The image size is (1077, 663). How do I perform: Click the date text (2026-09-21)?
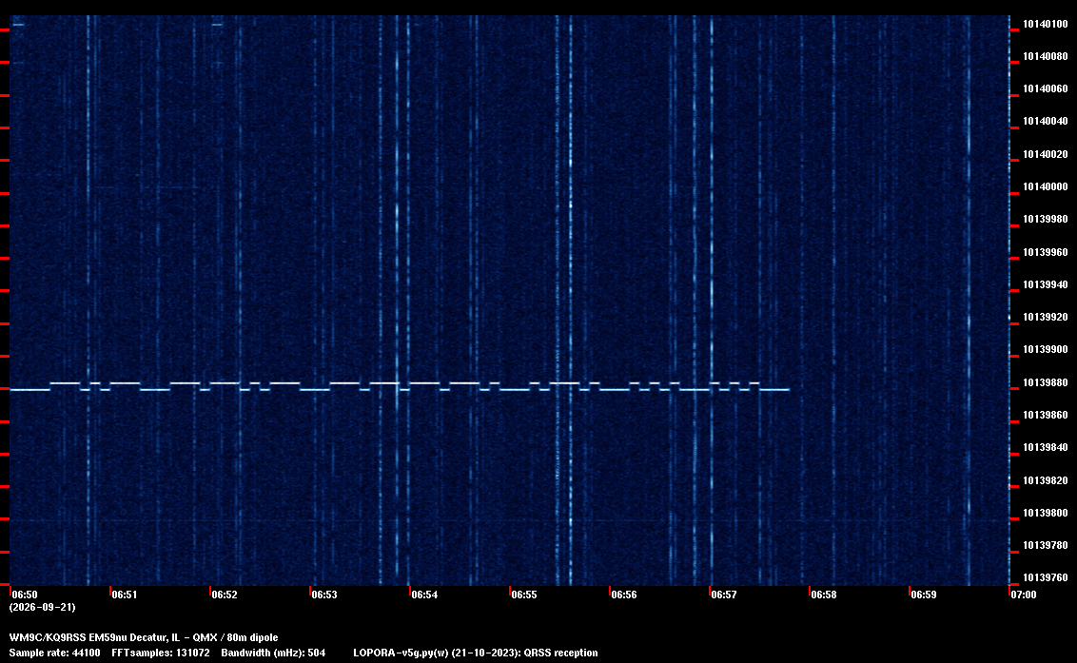pyautogui.click(x=42, y=607)
